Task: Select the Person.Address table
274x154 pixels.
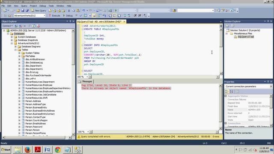Action: (33, 101)
